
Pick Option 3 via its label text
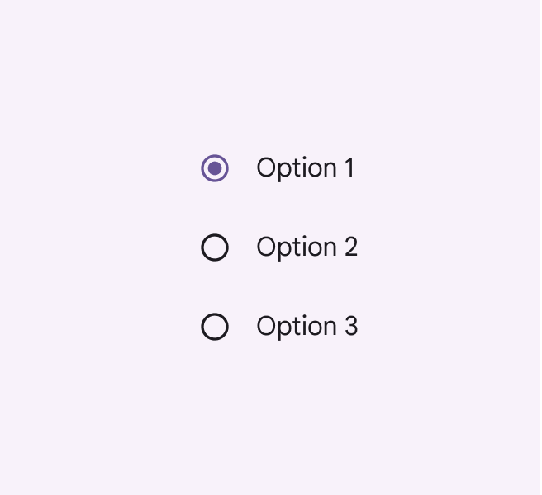coord(307,327)
